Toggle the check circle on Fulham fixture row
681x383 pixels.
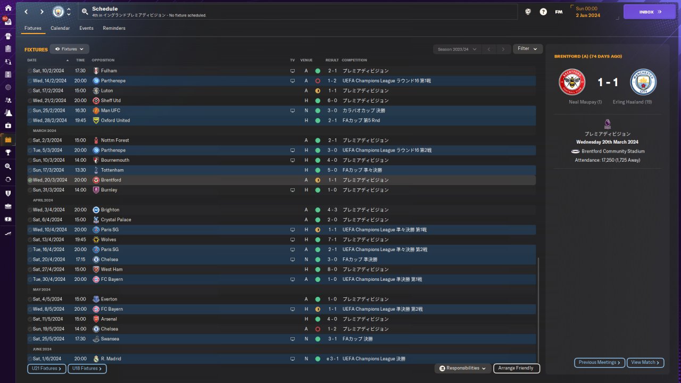[x=30, y=71]
